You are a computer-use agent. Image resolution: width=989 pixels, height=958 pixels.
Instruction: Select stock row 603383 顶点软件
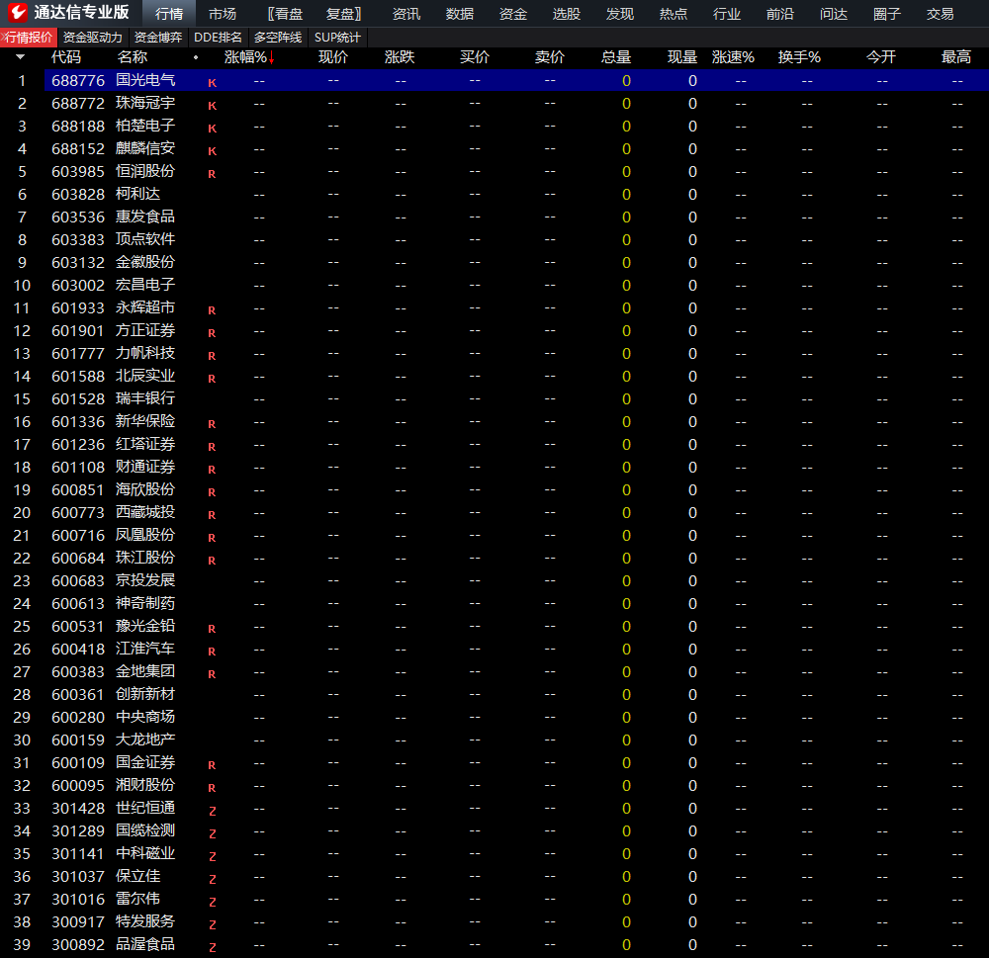[494, 239]
